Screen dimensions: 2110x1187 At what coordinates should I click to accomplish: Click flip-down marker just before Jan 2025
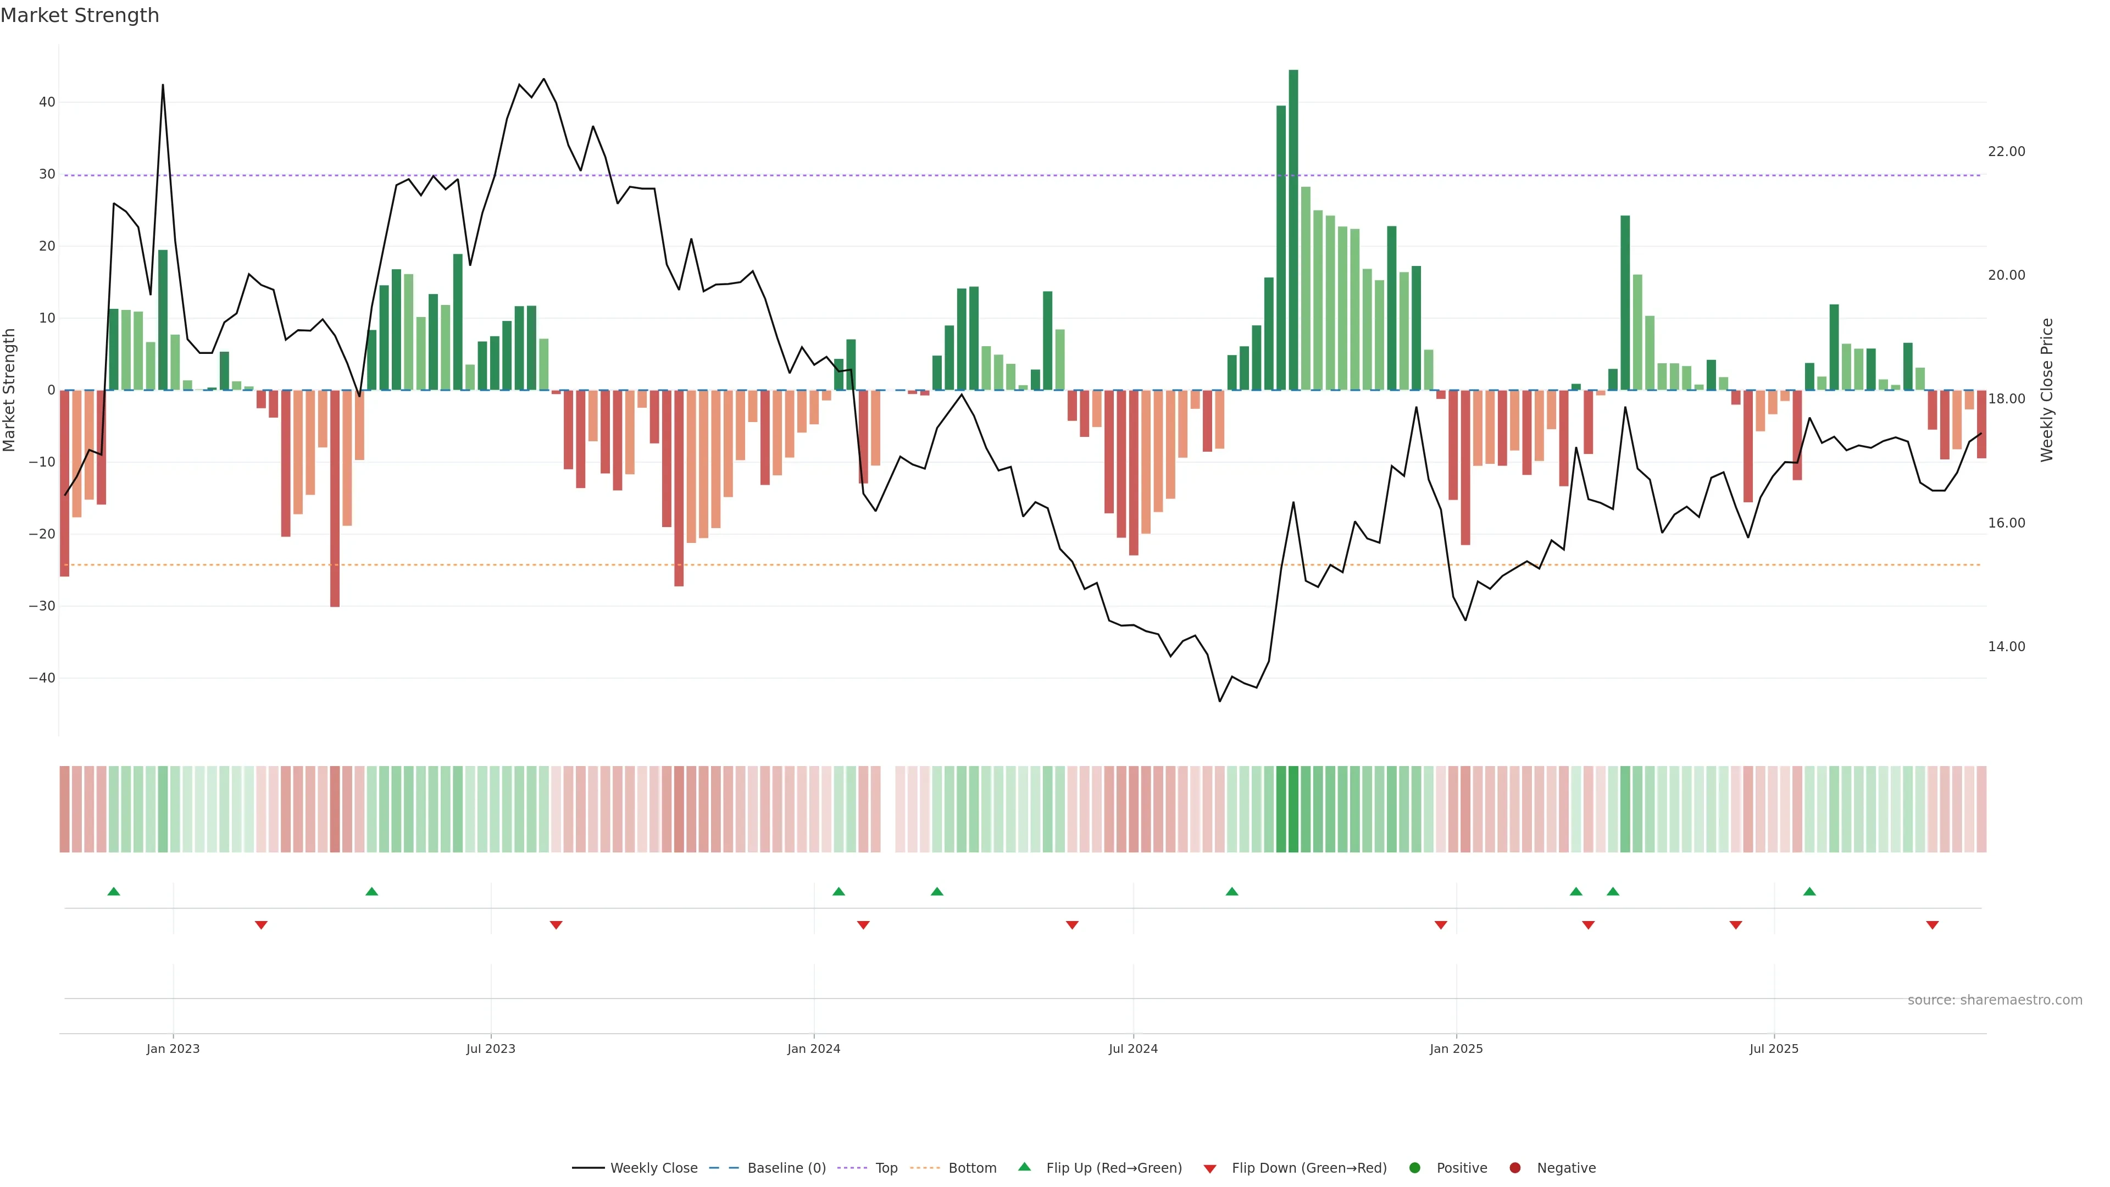point(1441,925)
